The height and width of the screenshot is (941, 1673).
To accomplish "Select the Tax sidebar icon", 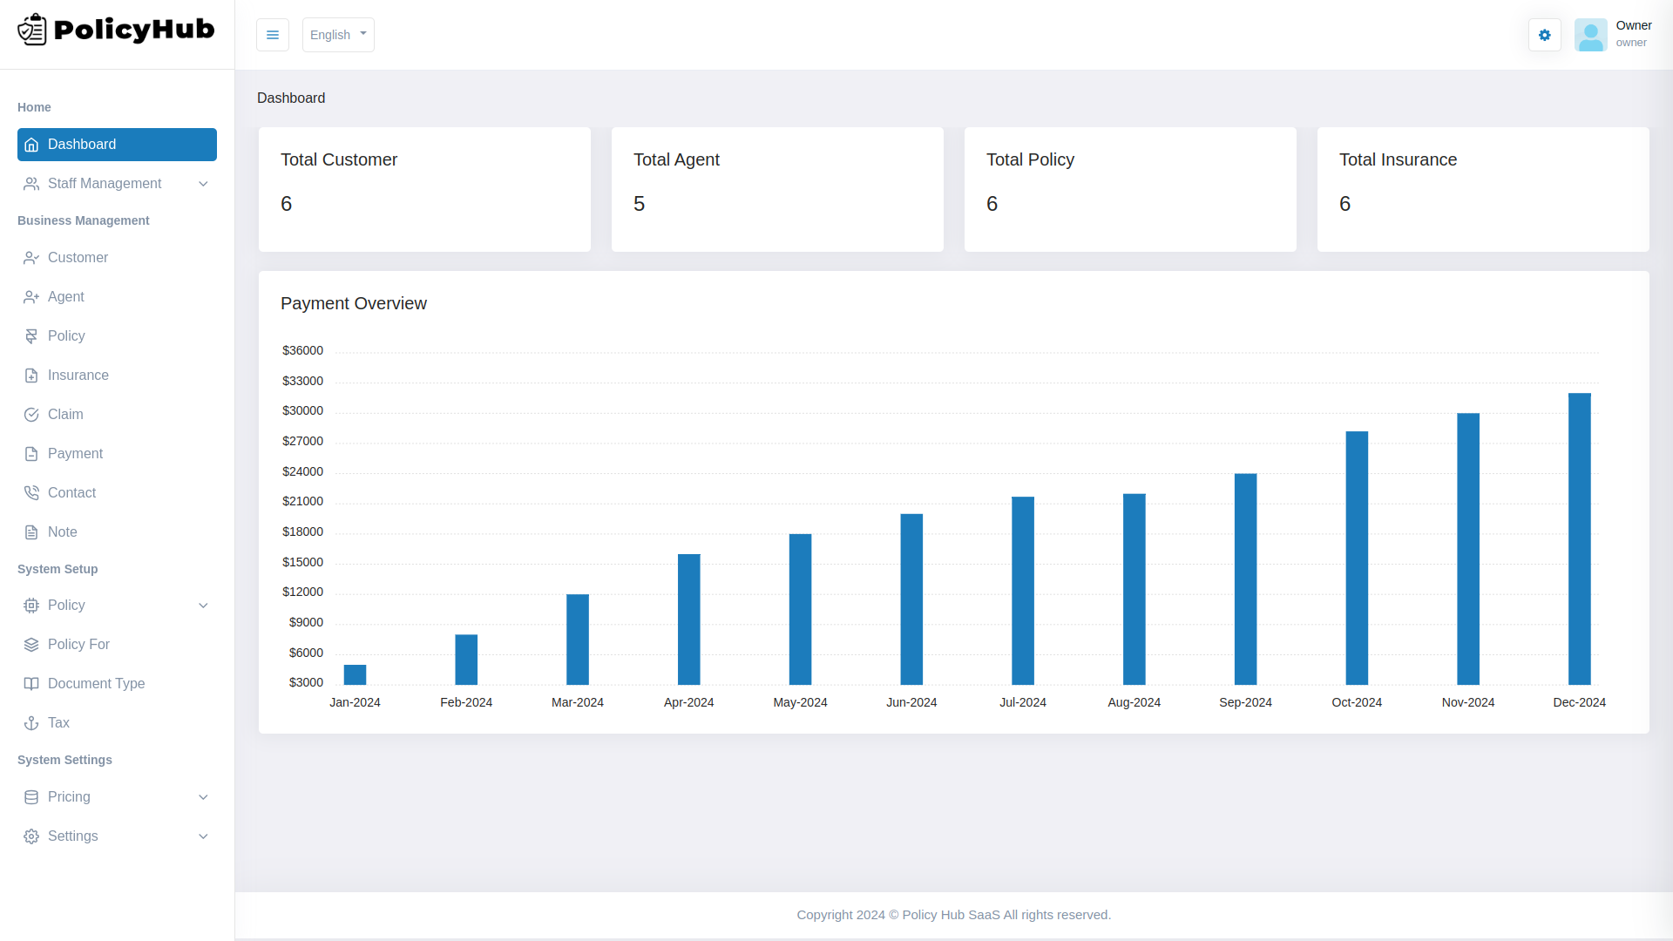I will coord(31,723).
